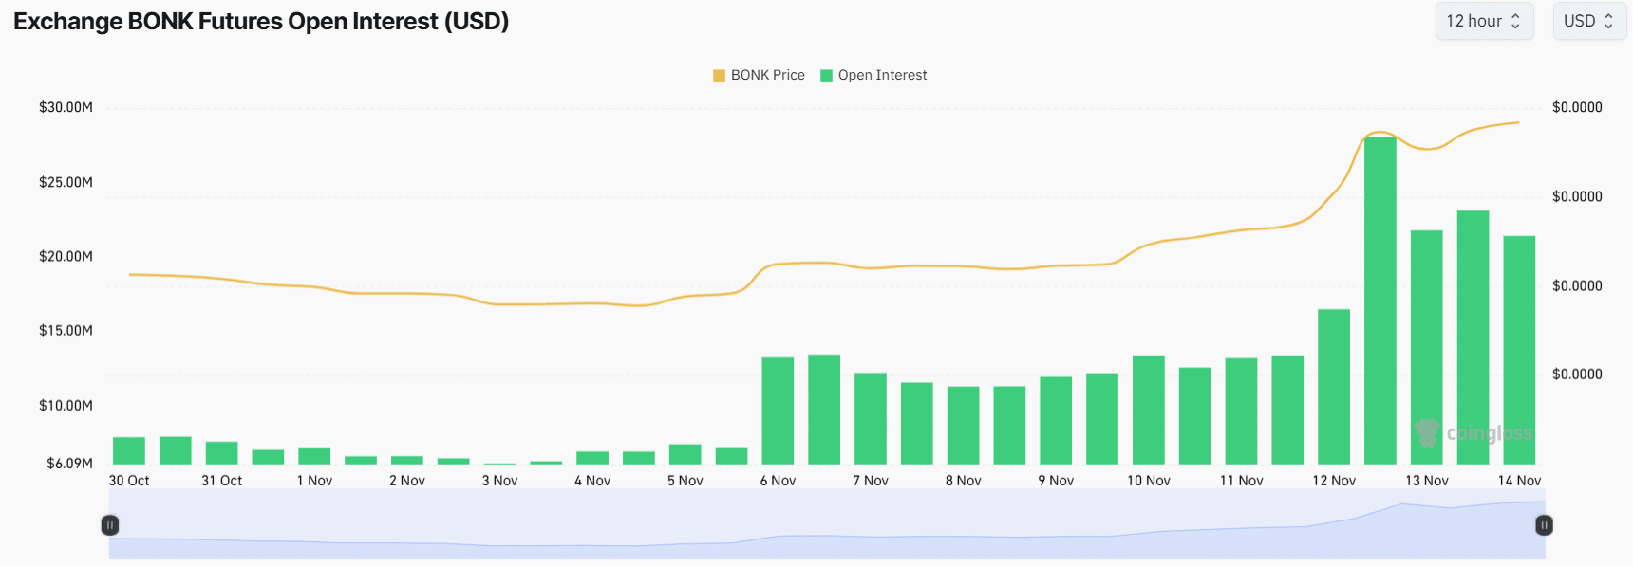
Task: Click the Open Interest bar above 6 Nov
Action: [x=778, y=411]
